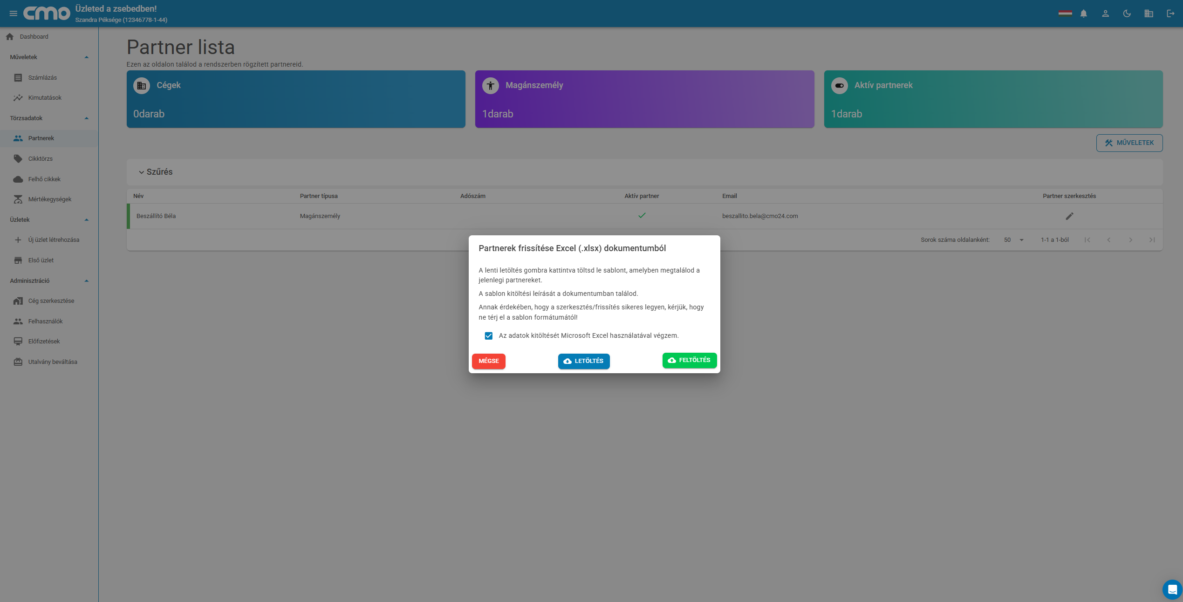The width and height of the screenshot is (1183, 602).
Task: Click the Magánszemély card icon
Action: click(x=490, y=86)
